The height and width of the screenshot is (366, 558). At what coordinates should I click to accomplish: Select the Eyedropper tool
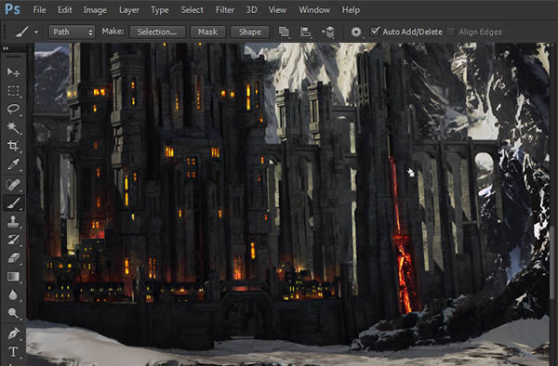(x=13, y=164)
